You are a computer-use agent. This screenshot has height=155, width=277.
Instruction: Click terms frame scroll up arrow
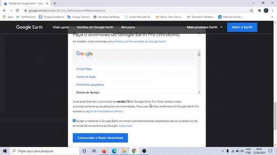199,51
